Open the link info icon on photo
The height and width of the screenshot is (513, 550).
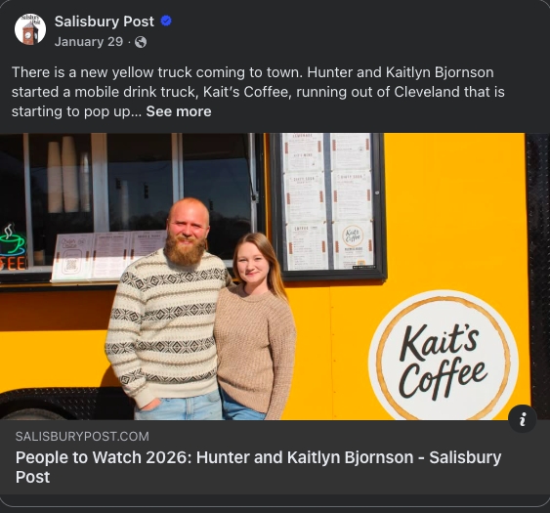tap(523, 419)
